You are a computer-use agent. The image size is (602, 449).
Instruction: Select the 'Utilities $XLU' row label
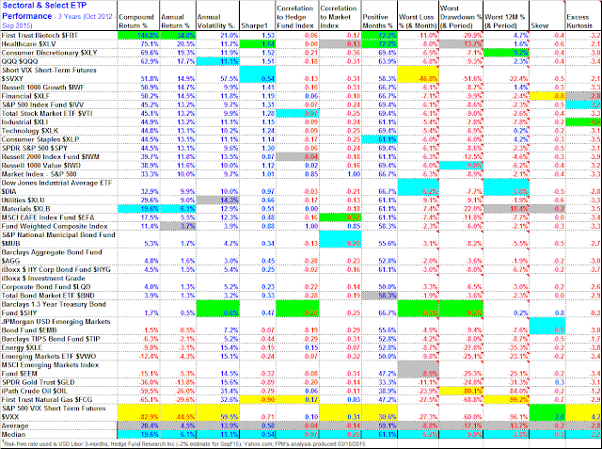tap(23, 200)
